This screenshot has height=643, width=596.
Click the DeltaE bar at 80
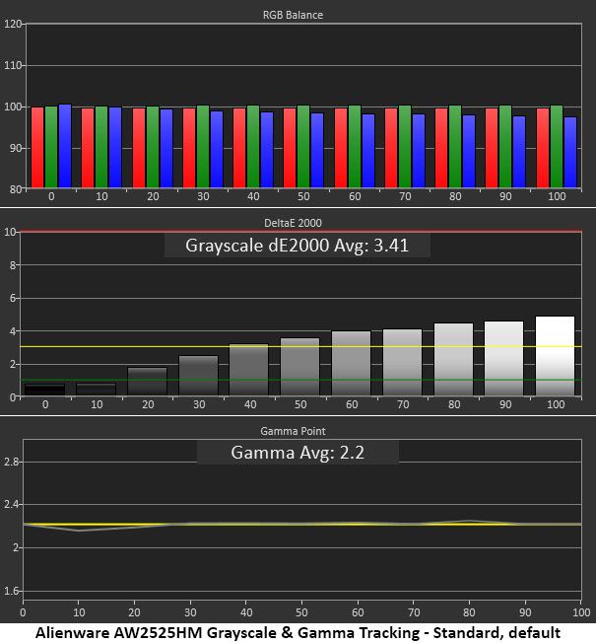coord(454,360)
